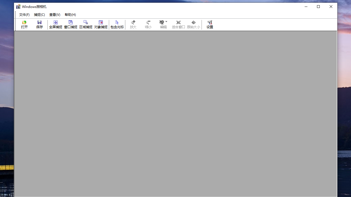
Task: Click the application icon in the title bar
Action: (x=18, y=6)
